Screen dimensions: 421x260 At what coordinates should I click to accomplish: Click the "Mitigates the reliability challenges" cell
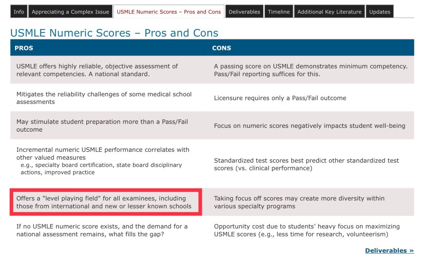[104, 98]
